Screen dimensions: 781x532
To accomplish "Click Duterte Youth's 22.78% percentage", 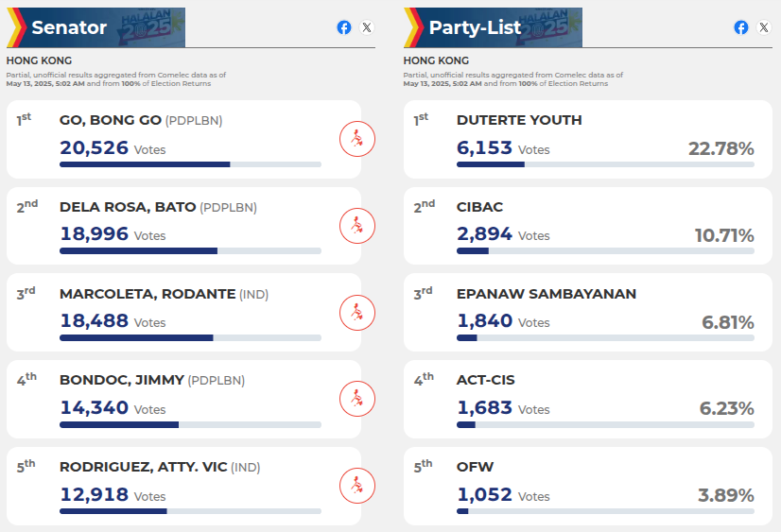I will [x=720, y=148].
